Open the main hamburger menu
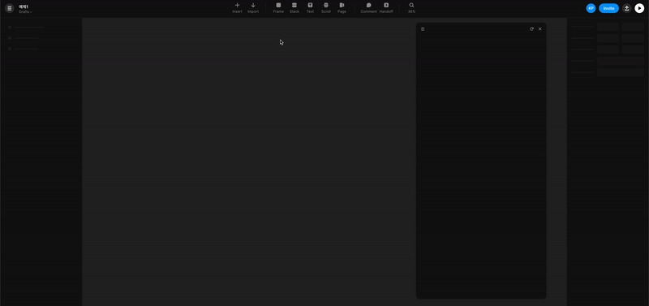Screen dimensions: 649x306 pyautogui.click(x=10, y=8)
